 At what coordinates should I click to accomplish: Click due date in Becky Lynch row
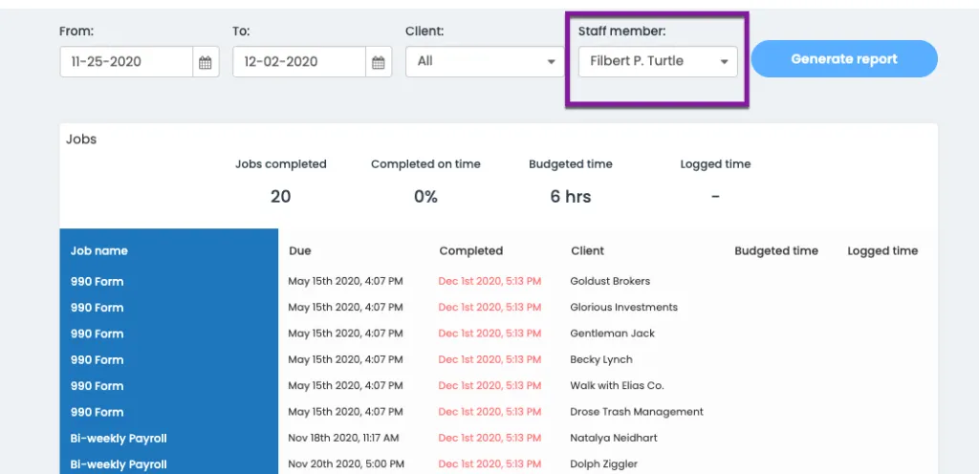(345, 360)
